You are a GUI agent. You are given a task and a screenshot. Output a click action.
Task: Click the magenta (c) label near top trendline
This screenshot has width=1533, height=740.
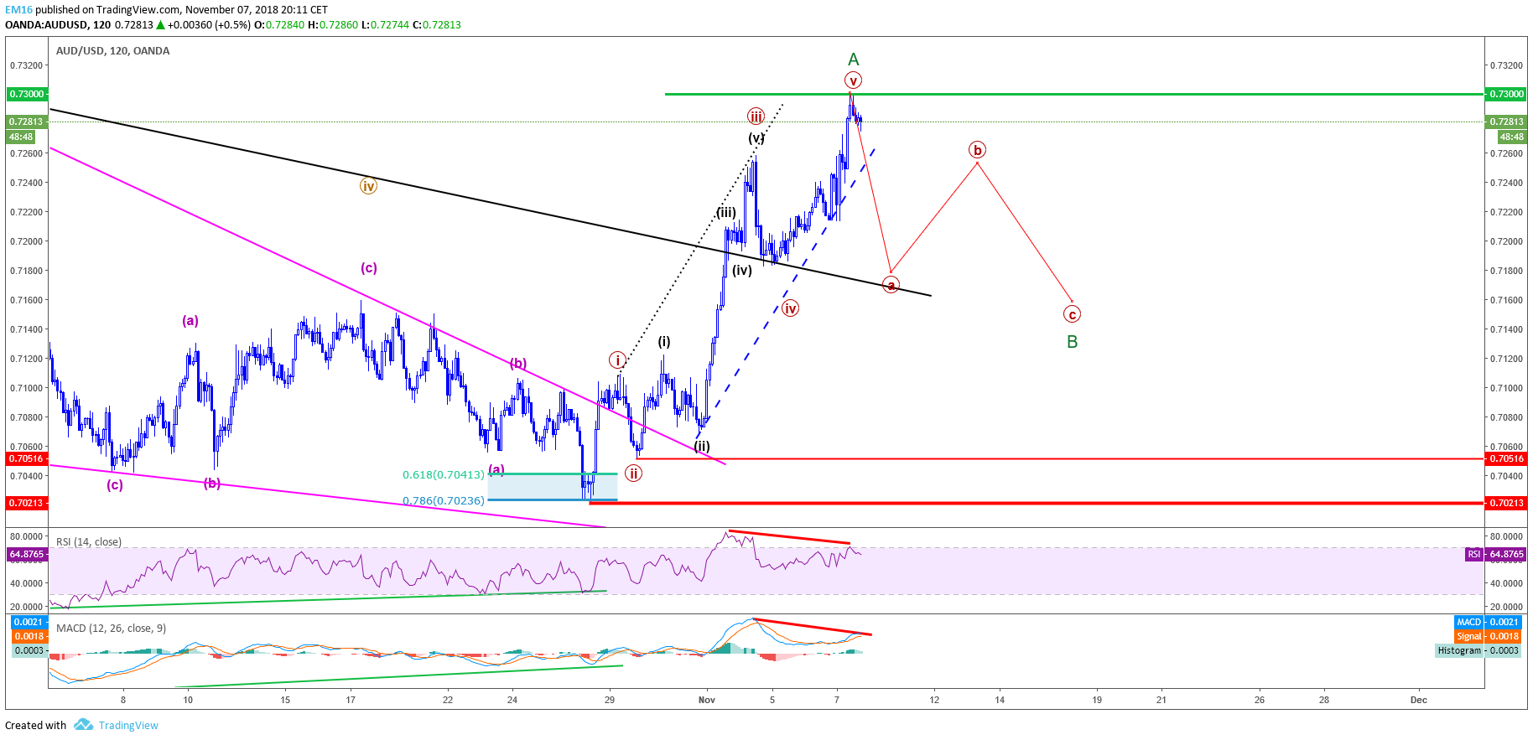368,268
